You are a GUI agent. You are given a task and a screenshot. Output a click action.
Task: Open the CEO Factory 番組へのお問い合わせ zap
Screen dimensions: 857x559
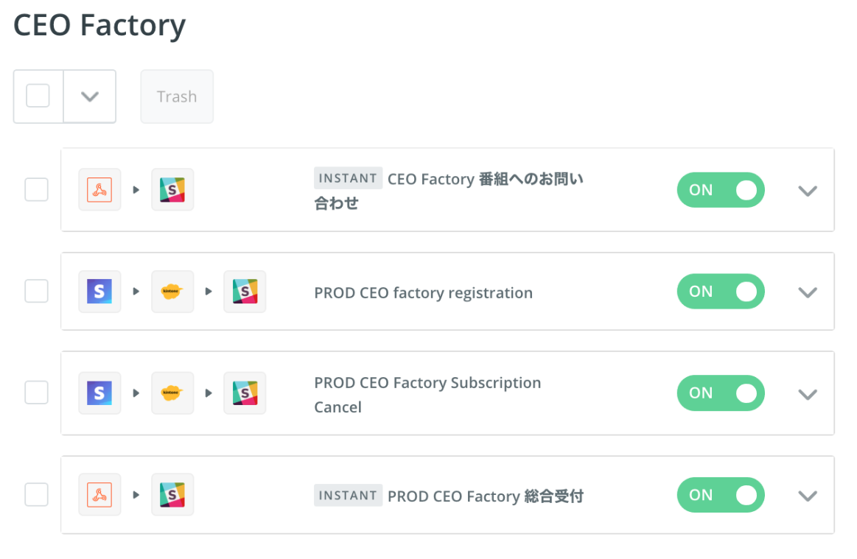click(449, 191)
